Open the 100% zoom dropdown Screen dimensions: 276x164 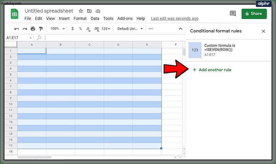pyautogui.click(x=58, y=29)
